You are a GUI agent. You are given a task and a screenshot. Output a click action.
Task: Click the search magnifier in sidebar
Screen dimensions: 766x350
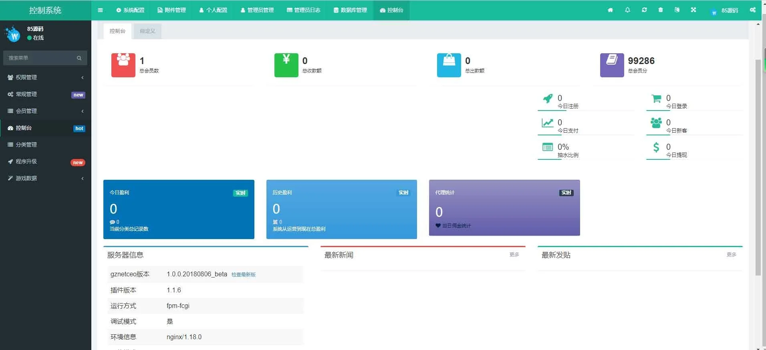(79, 58)
